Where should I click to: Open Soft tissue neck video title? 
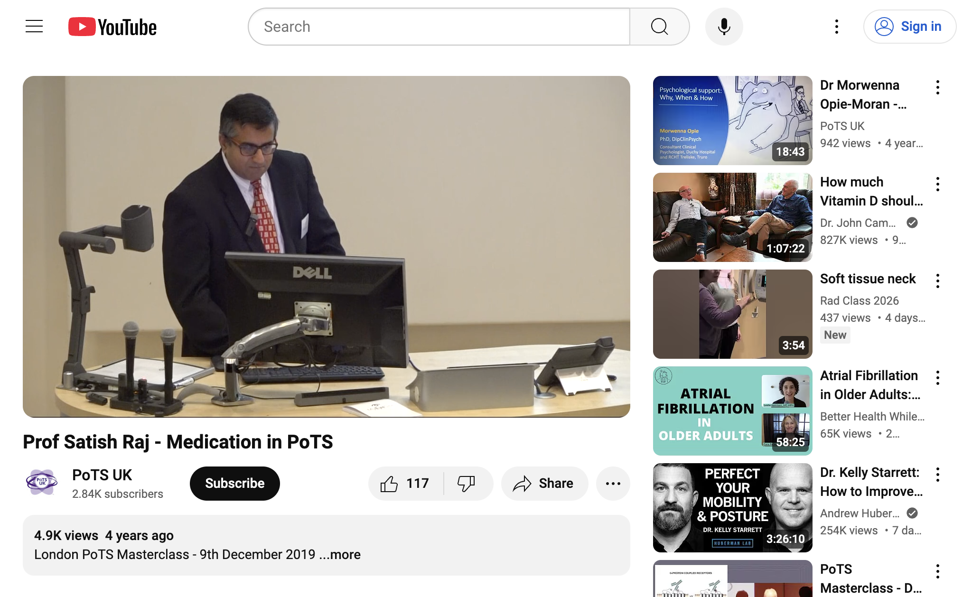click(x=868, y=279)
